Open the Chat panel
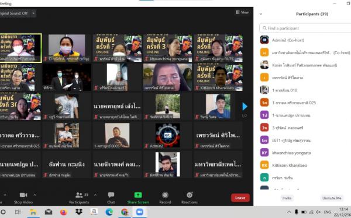This screenshot has height=218, width=351. click(x=111, y=198)
